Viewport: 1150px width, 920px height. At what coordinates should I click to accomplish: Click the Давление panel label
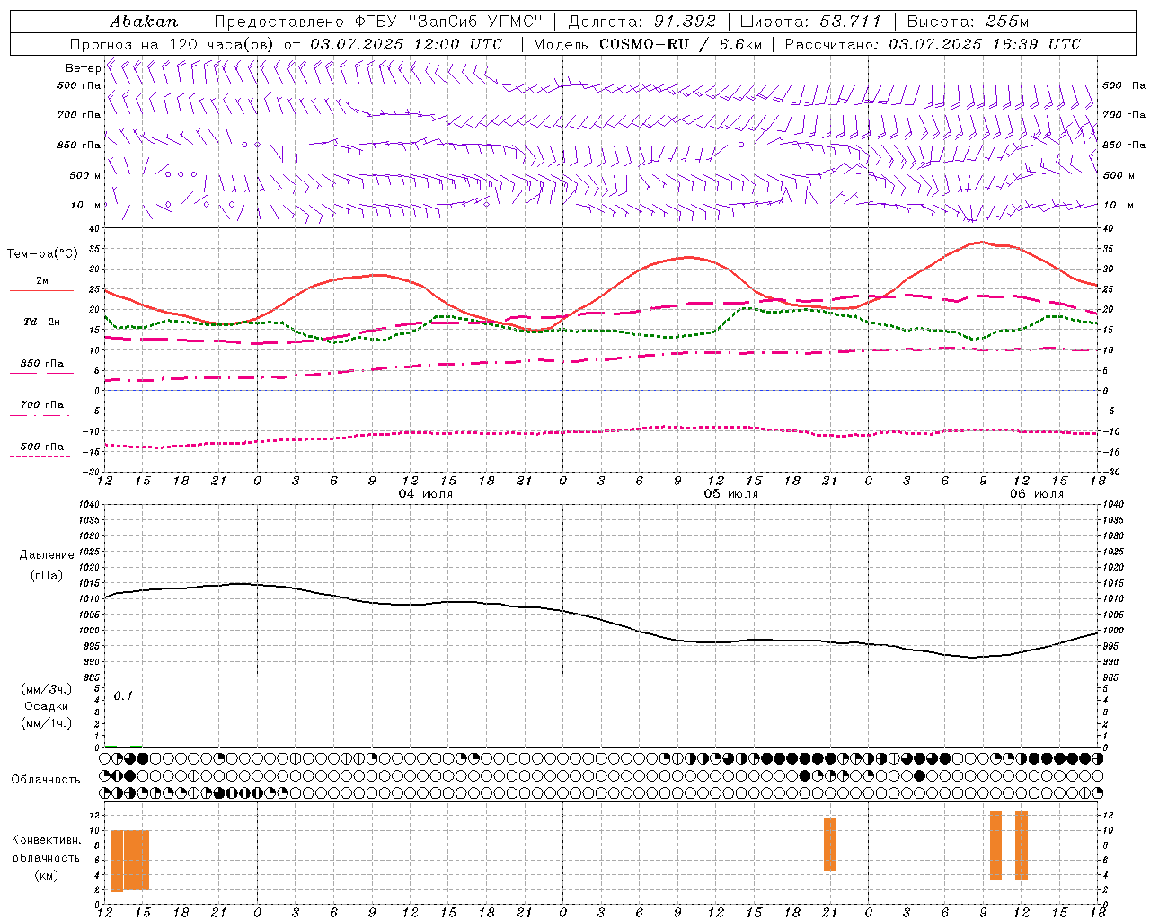pyautogui.click(x=47, y=555)
